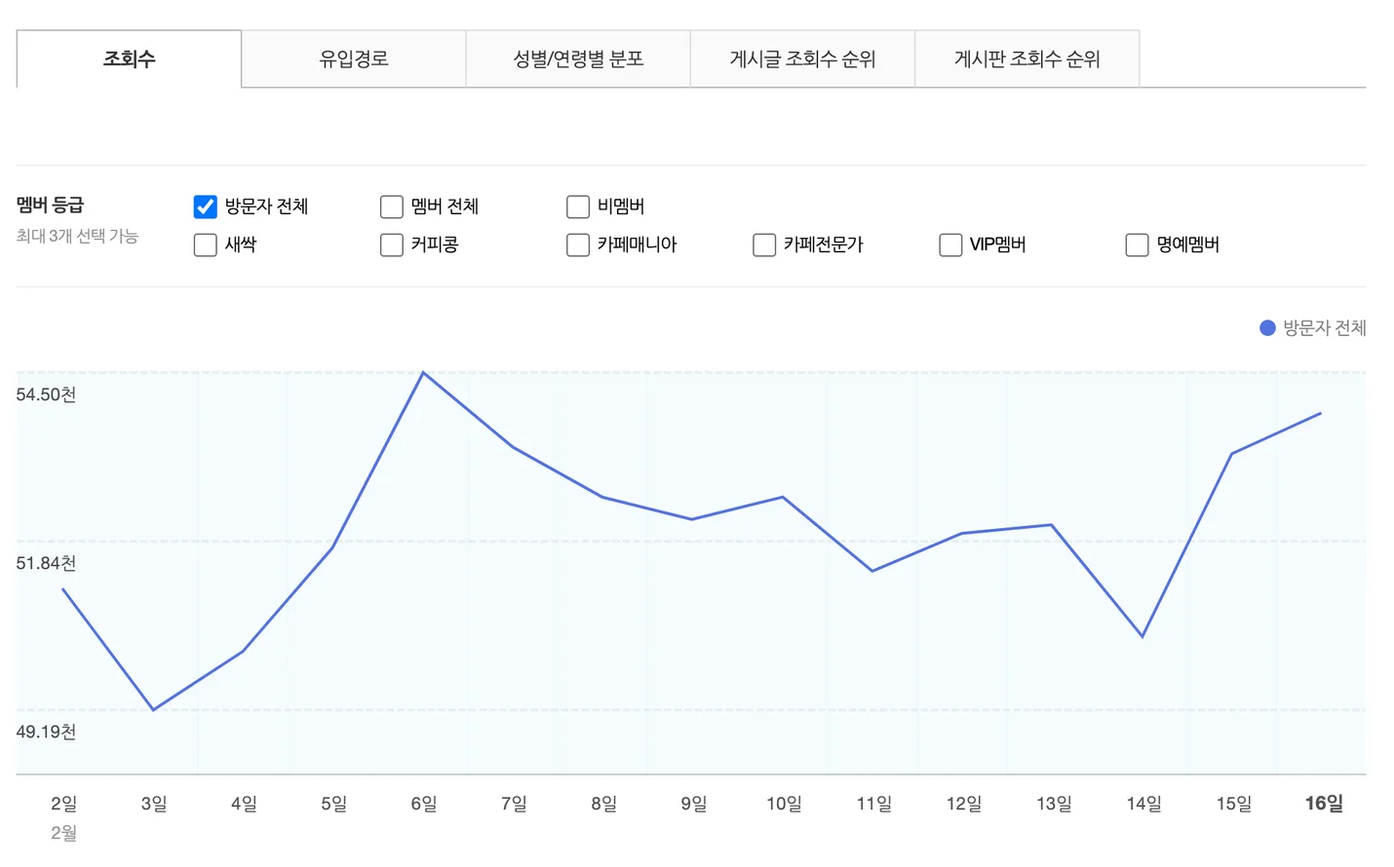Screen dimensions: 1394x867
Task: Open the 성별/연령별 분포 tab
Action: [x=578, y=58]
